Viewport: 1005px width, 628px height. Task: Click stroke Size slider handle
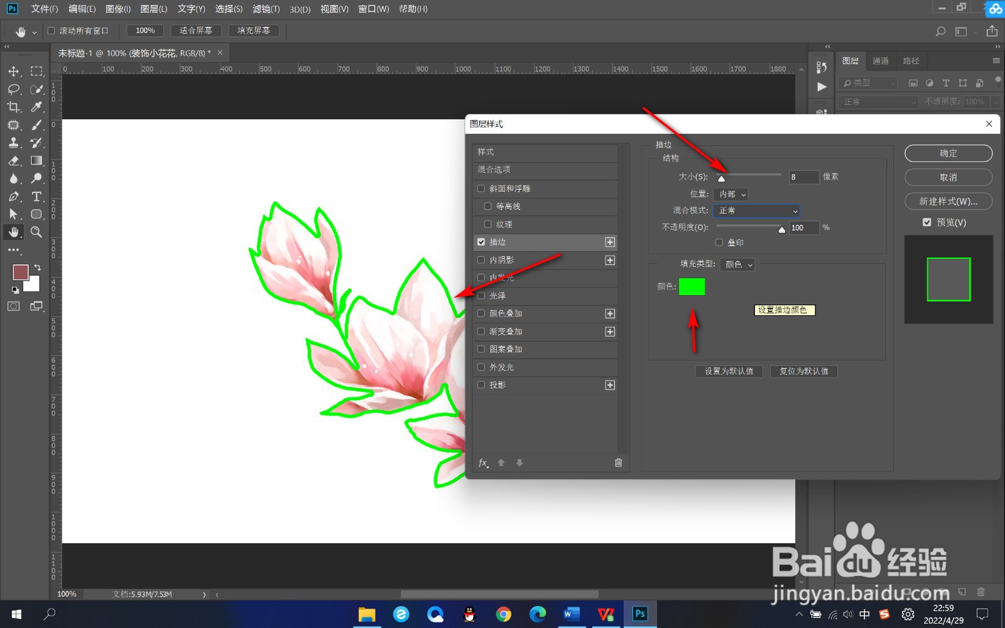(721, 179)
